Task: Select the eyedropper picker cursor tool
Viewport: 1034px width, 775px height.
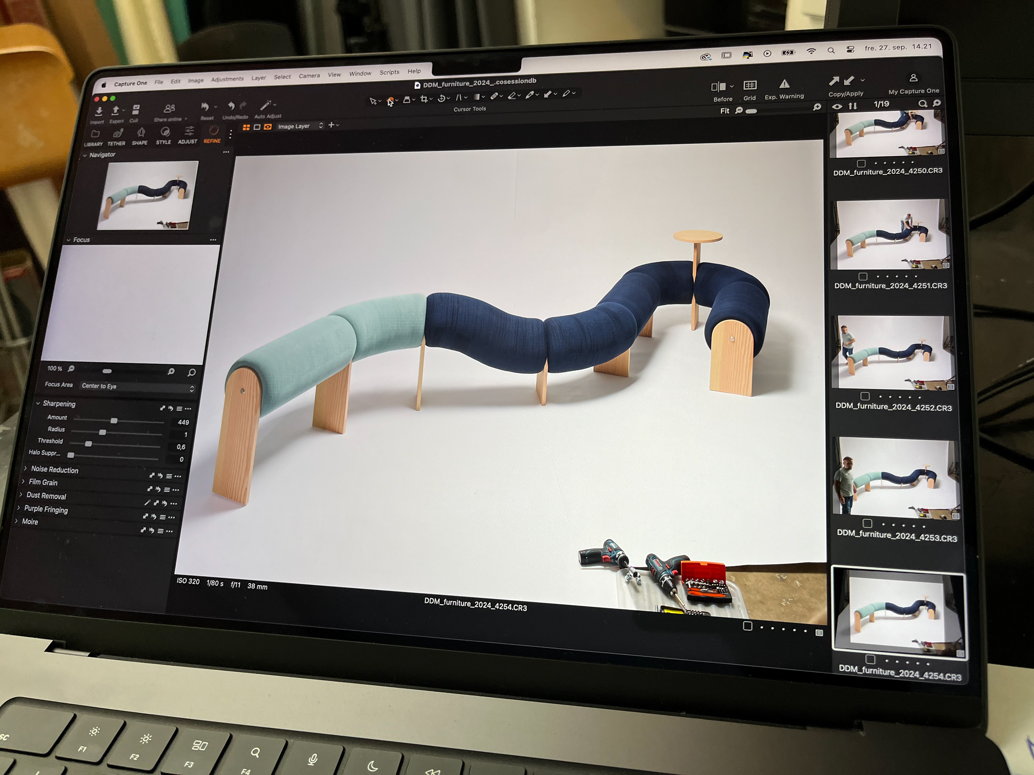Action: pyautogui.click(x=530, y=95)
